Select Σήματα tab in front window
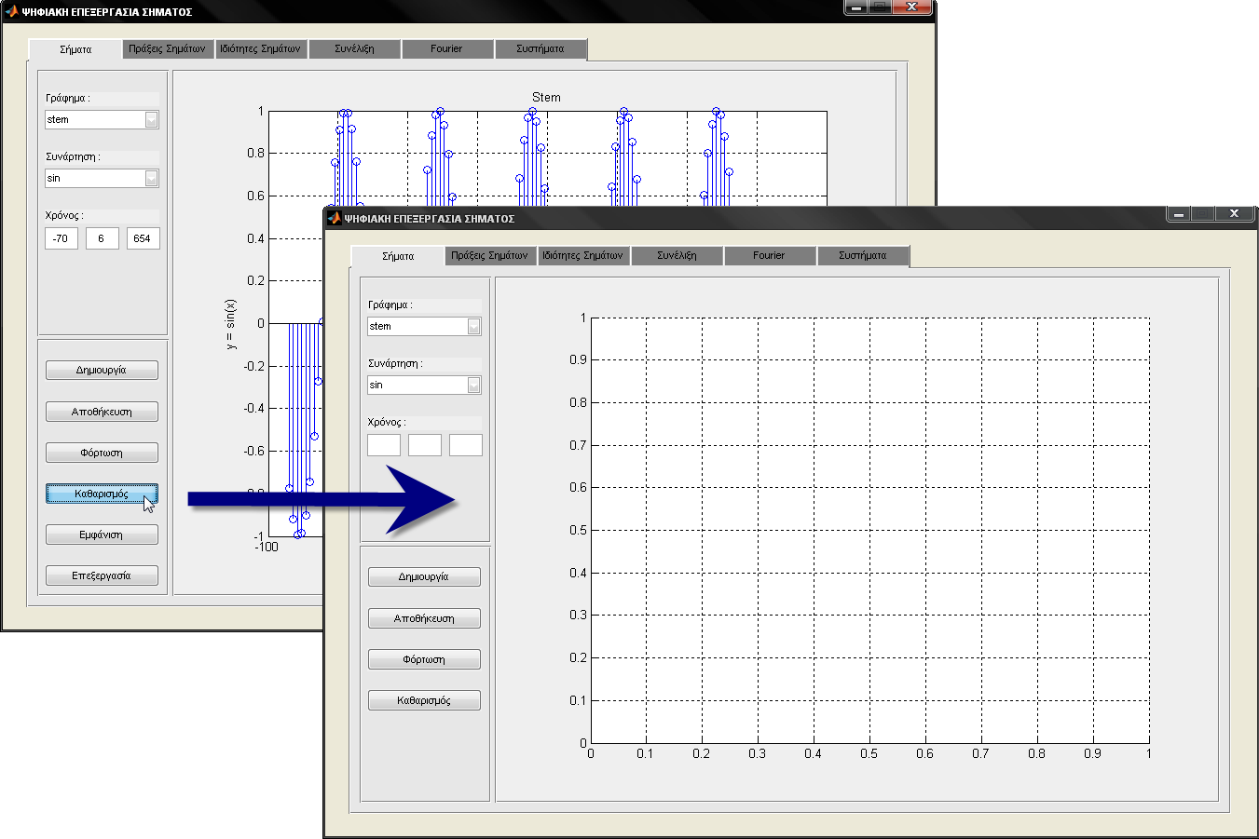The image size is (1259, 839). (x=398, y=256)
